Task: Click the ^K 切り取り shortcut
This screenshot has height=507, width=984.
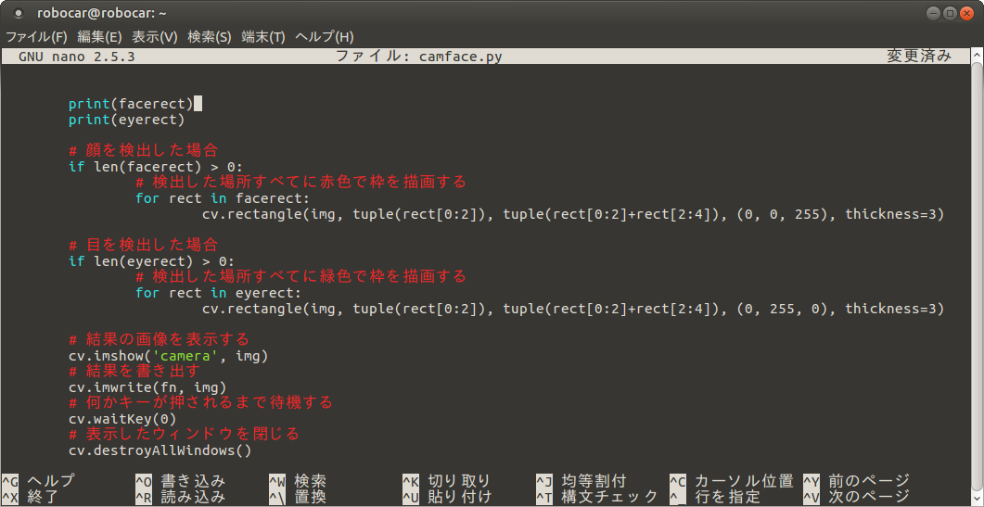Action: [x=446, y=481]
